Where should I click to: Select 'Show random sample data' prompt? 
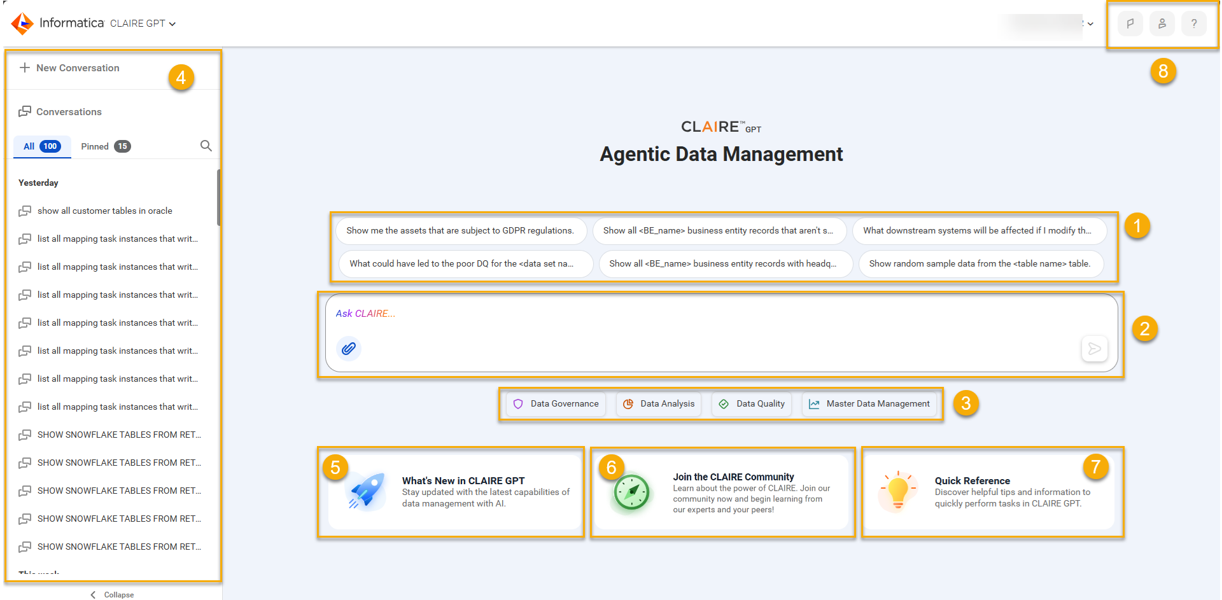tap(980, 263)
